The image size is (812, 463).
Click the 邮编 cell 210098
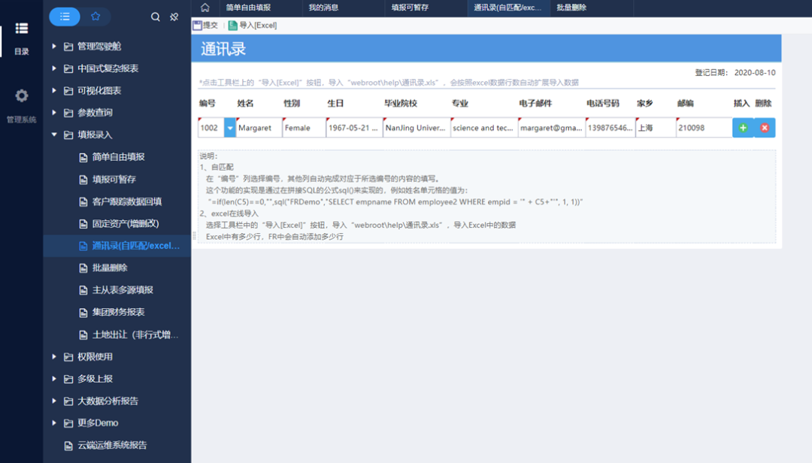coord(704,128)
